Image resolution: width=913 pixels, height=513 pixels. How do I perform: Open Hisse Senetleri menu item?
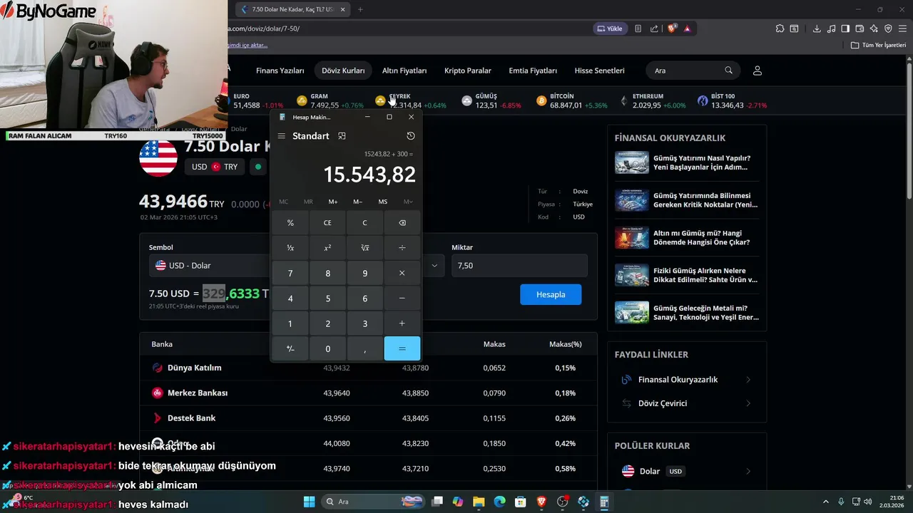pos(599,71)
